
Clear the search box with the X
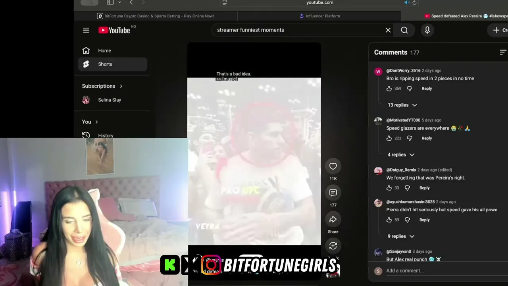[388, 30]
